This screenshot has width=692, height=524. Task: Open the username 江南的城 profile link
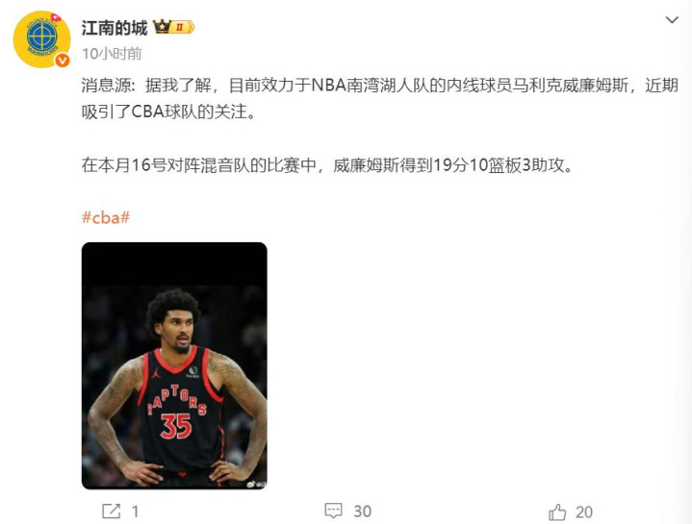pos(115,28)
